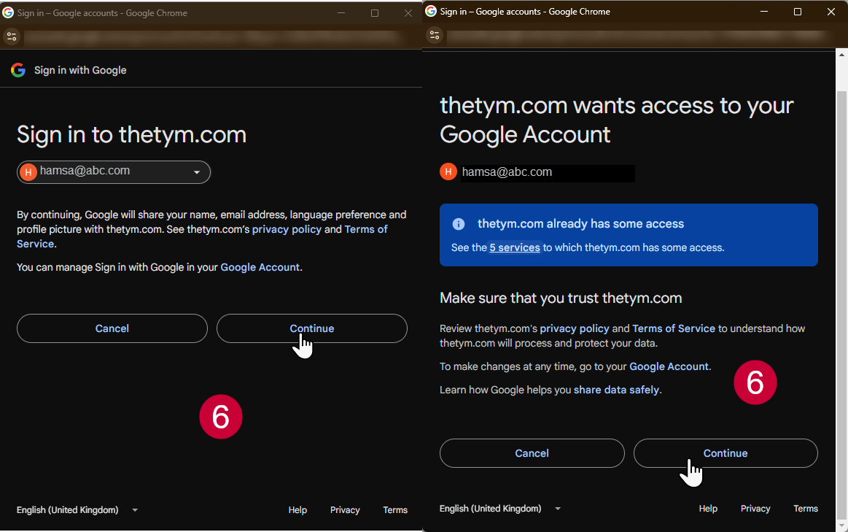
Task: Click Privacy in wants access window footer
Action: tap(755, 508)
